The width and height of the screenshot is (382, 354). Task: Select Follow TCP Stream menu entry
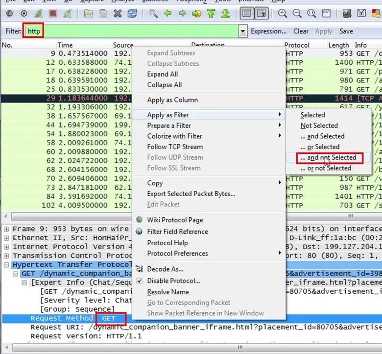[x=175, y=147]
